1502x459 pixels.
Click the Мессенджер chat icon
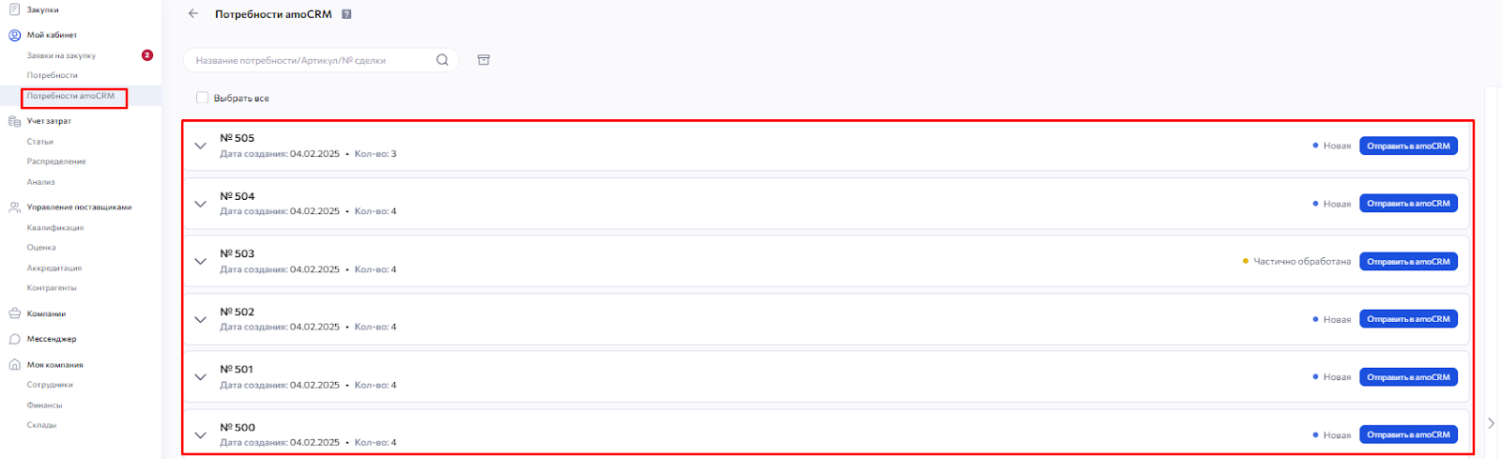[x=14, y=339]
